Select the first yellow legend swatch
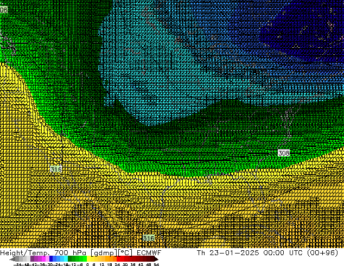The image size is (344, 266). [88, 259]
